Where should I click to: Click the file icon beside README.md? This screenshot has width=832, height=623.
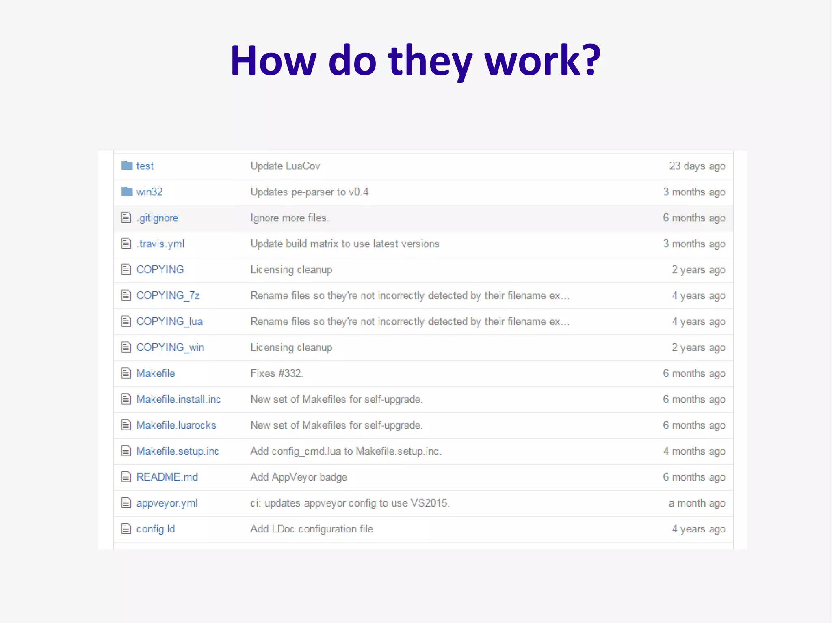click(126, 477)
